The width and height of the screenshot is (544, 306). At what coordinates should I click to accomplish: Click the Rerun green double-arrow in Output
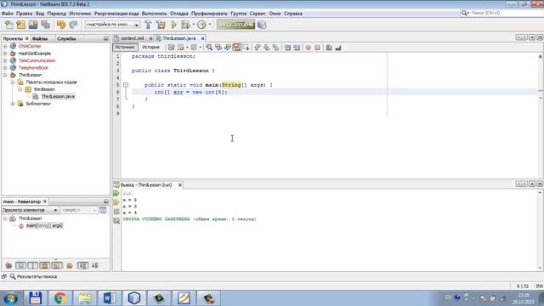pyautogui.click(x=116, y=193)
